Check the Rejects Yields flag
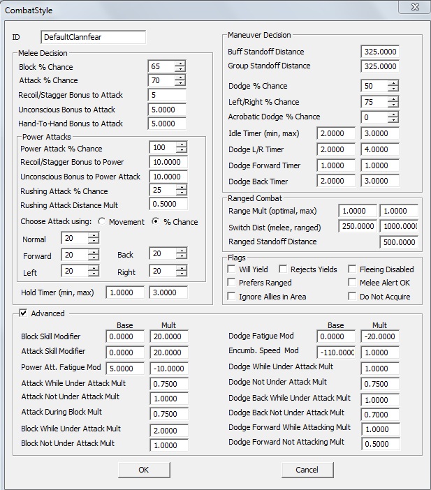Image resolution: width=431 pixels, height=490 pixels. tap(283, 269)
